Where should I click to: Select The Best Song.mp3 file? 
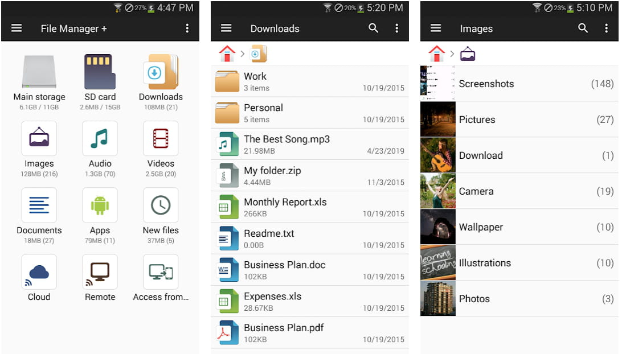click(x=309, y=145)
